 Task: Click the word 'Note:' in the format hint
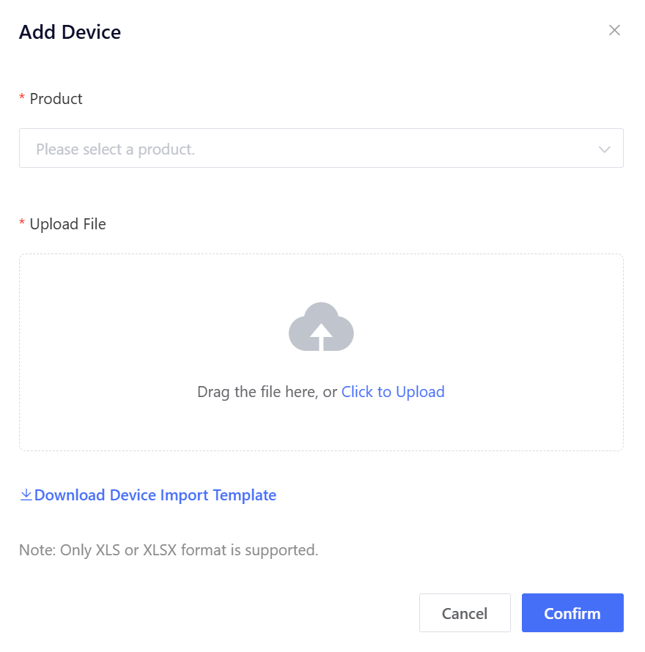[x=37, y=550]
